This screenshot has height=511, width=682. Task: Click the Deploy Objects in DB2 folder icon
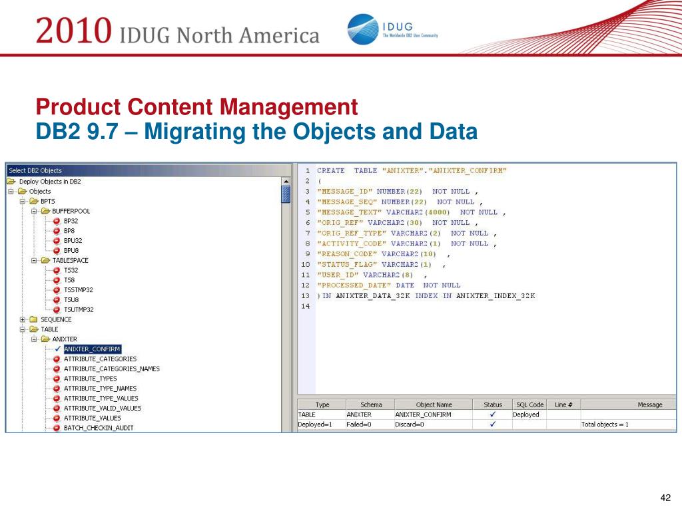click(x=11, y=182)
